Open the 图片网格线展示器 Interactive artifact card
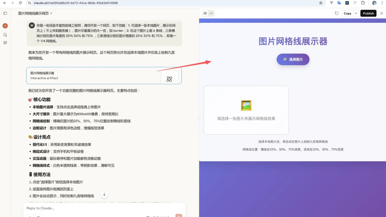 pyautogui.click(x=104, y=76)
